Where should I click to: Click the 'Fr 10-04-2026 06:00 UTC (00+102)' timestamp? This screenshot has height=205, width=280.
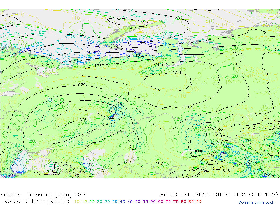219,194
